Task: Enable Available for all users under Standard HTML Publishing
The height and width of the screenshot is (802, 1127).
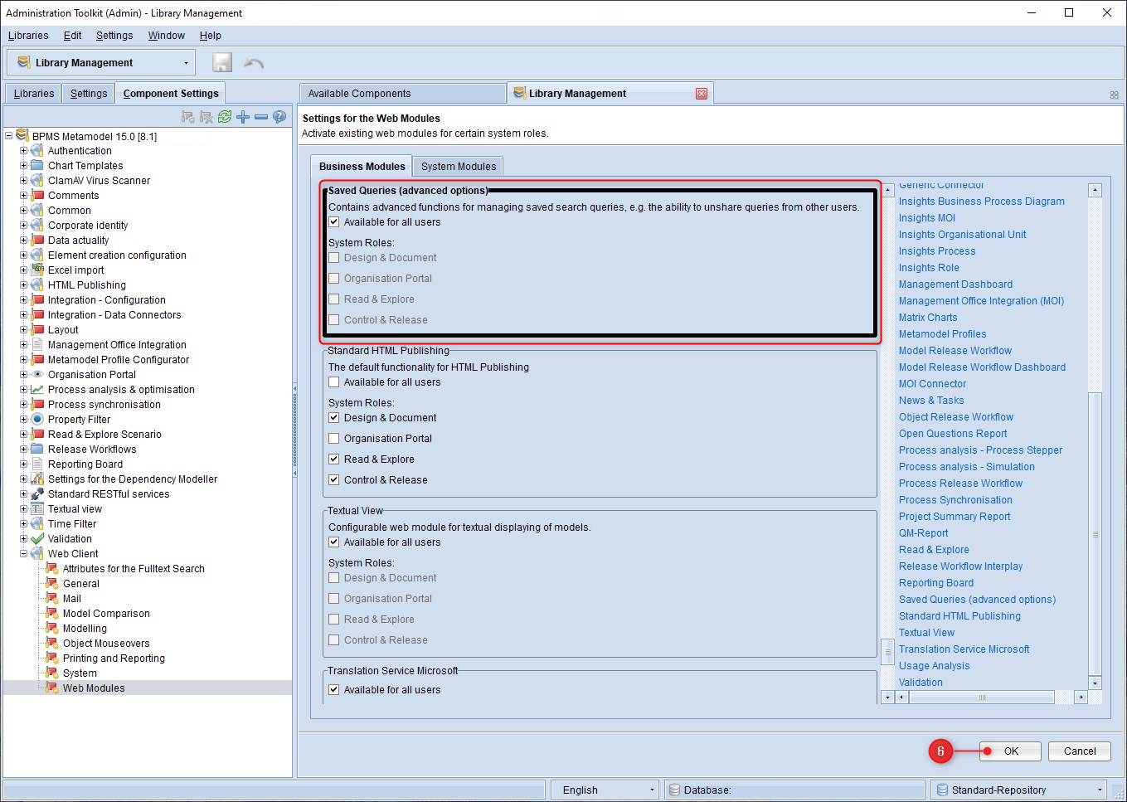Action: 334,382
